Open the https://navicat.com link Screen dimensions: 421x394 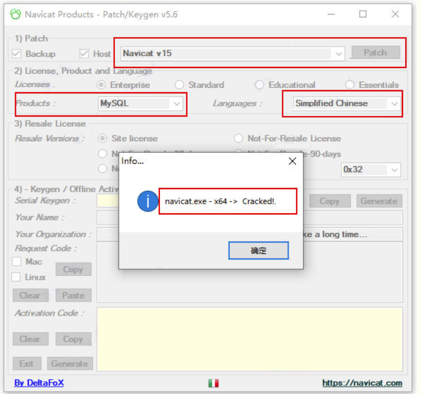[x=362, y=383]
